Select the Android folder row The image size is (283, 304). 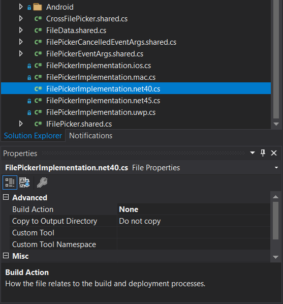point(60,7)
